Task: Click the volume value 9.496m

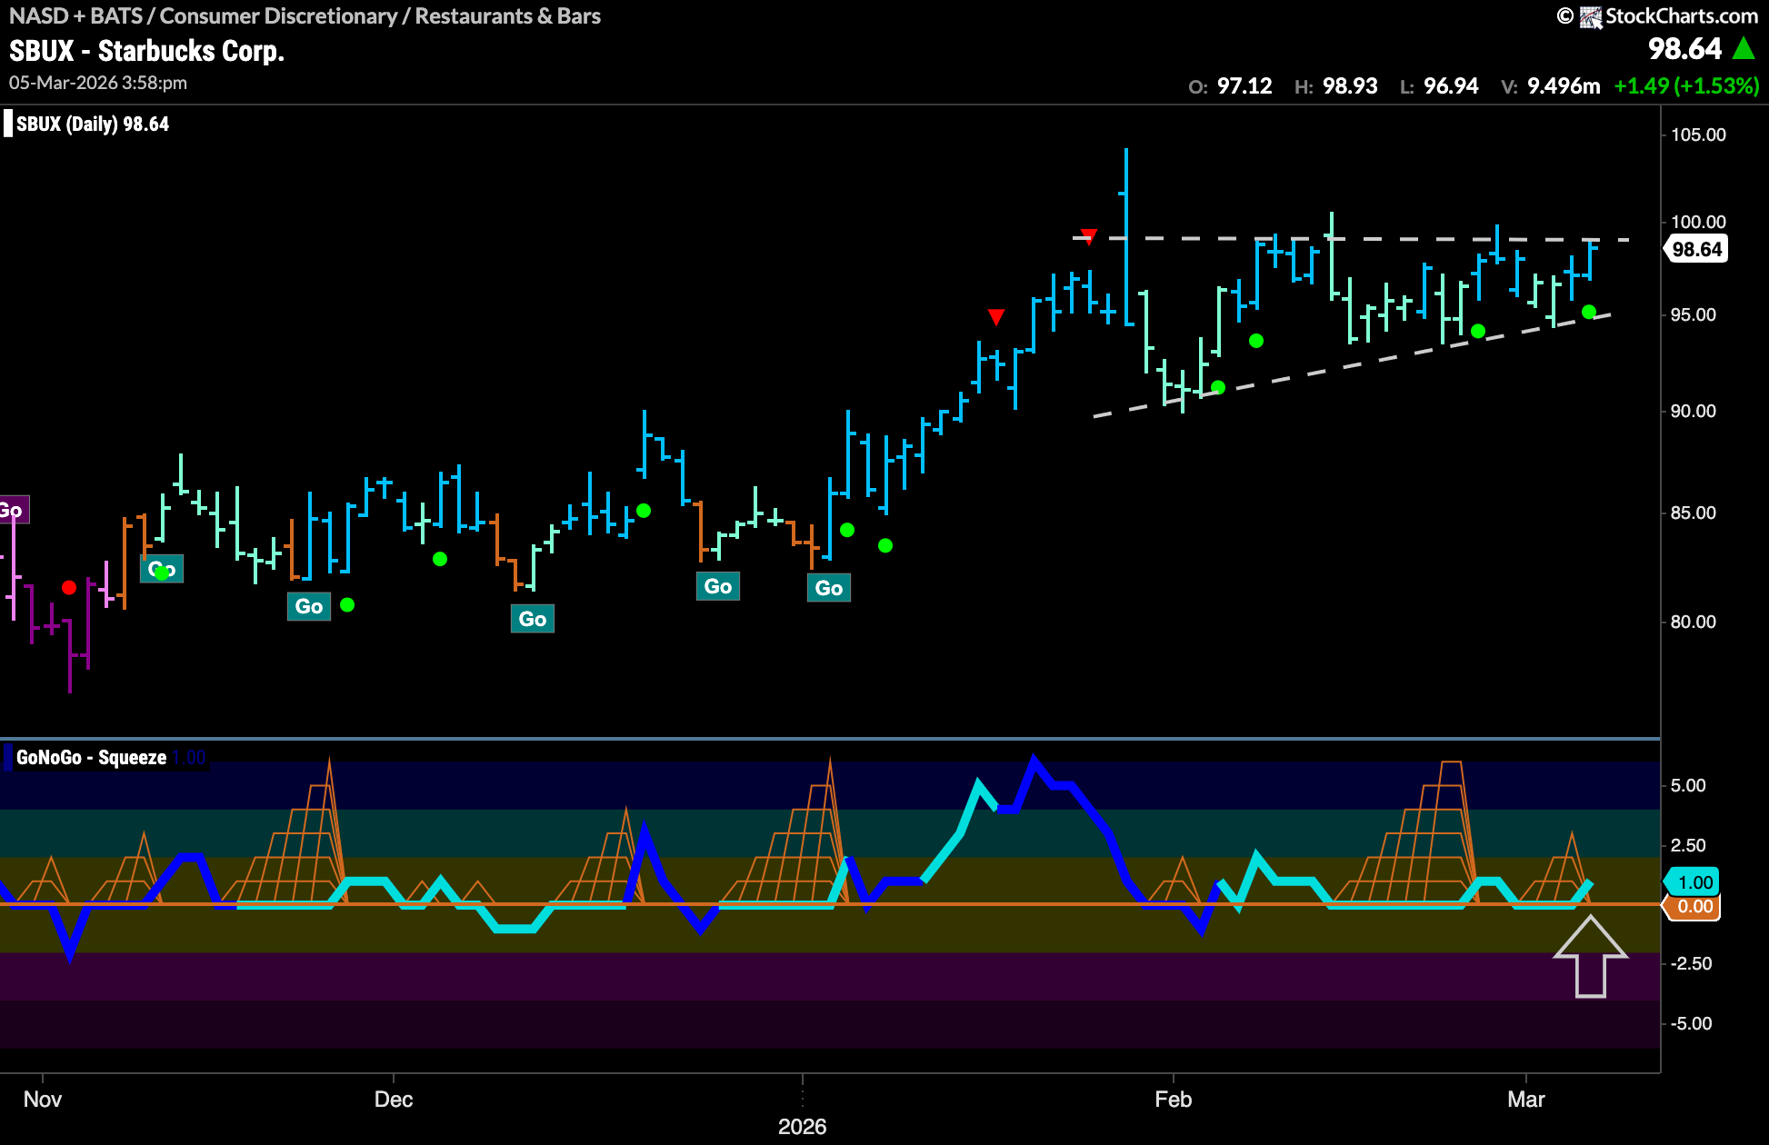Action: [x=1564, y=86]
